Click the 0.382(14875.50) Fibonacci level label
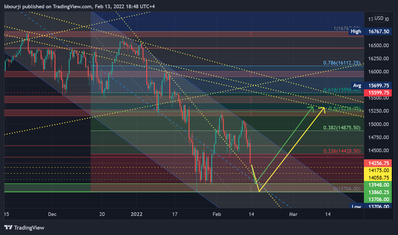The height and width of the screenshot is (235, 398). coord(342,128)
